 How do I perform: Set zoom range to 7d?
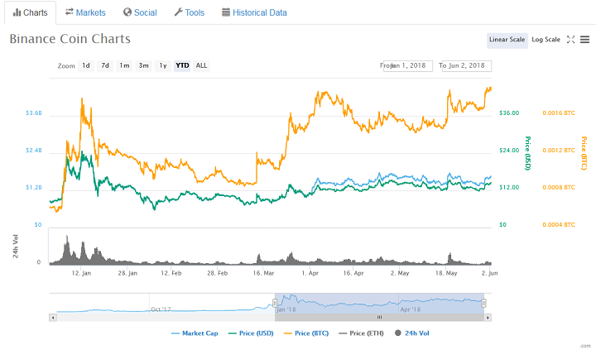[105, 65]
